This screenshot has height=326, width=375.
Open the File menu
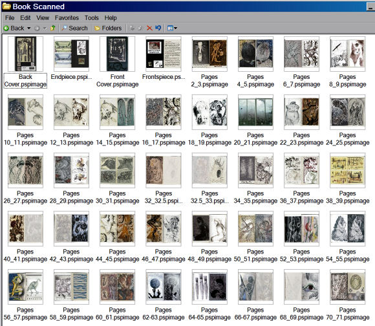coord(10,18)
